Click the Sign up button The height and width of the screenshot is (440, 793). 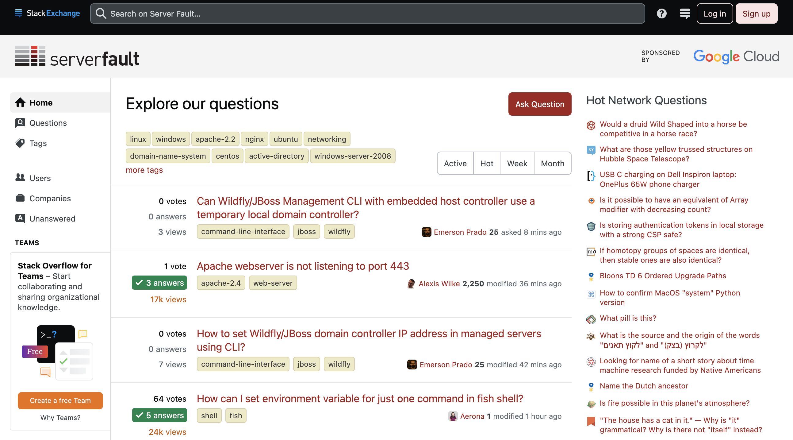[x=756, y=14]
